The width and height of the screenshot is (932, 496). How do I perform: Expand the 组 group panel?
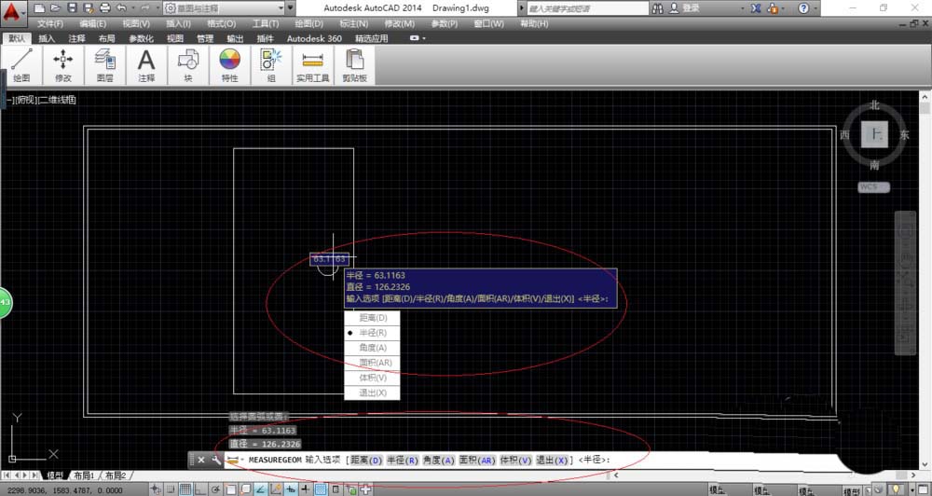[271, 65]
